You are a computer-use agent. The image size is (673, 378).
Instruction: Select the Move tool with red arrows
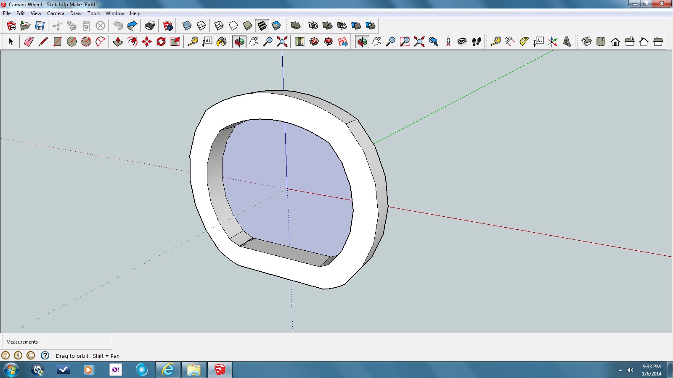[147, 42]
